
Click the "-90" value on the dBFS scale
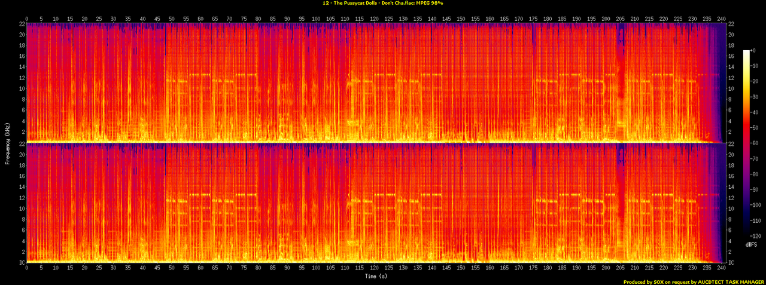click(755, 189)
